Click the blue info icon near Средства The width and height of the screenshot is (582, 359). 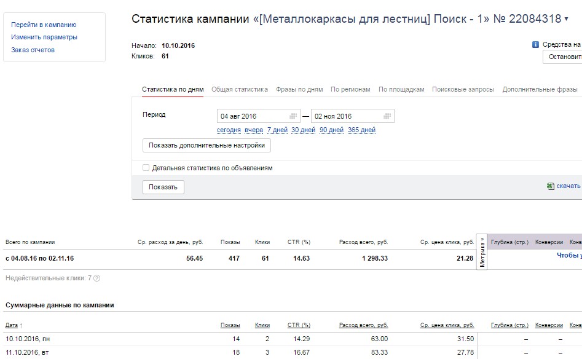coord(535,45)
